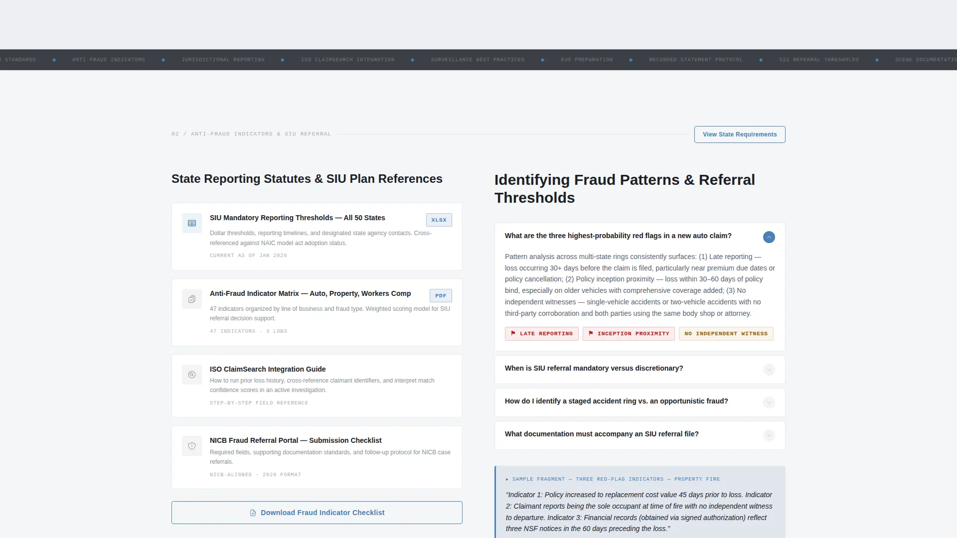Click the PDF file badge
This screenshot has width=957, height=538.
441,296
